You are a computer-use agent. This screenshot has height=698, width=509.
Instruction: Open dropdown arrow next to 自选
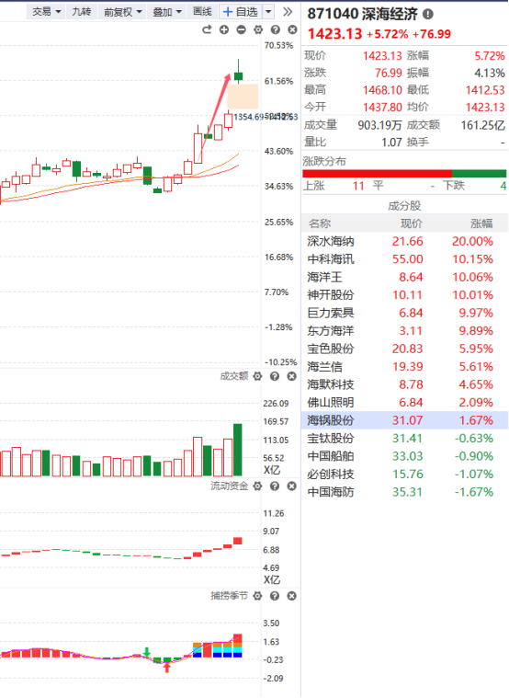pyautogui.click(x=268, y=12)
